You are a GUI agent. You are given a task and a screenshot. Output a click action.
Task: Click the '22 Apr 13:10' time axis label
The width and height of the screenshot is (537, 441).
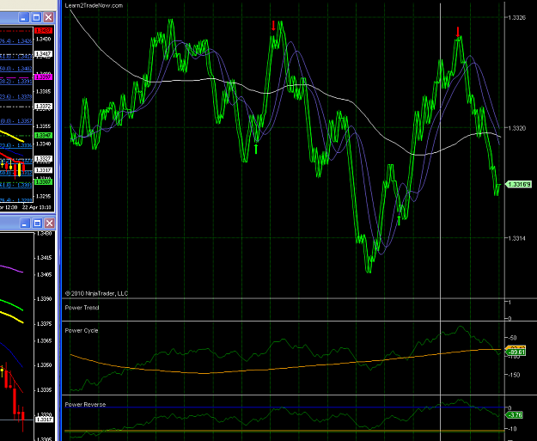[37, 207]
